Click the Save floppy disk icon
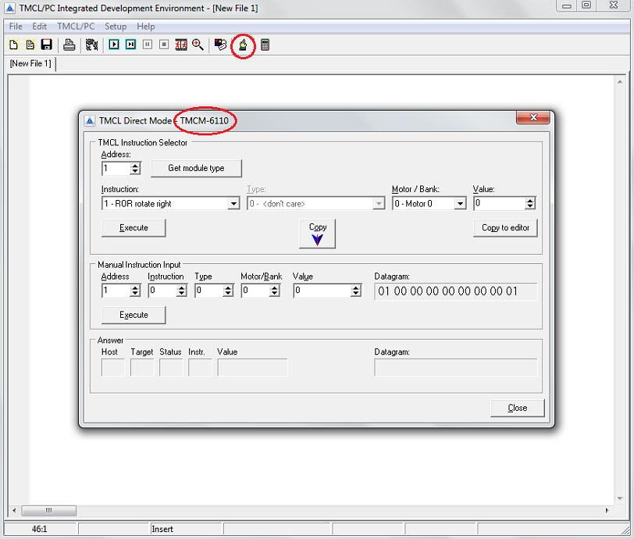This screenshot has height=539, width=634. click(x=46, y=45)
